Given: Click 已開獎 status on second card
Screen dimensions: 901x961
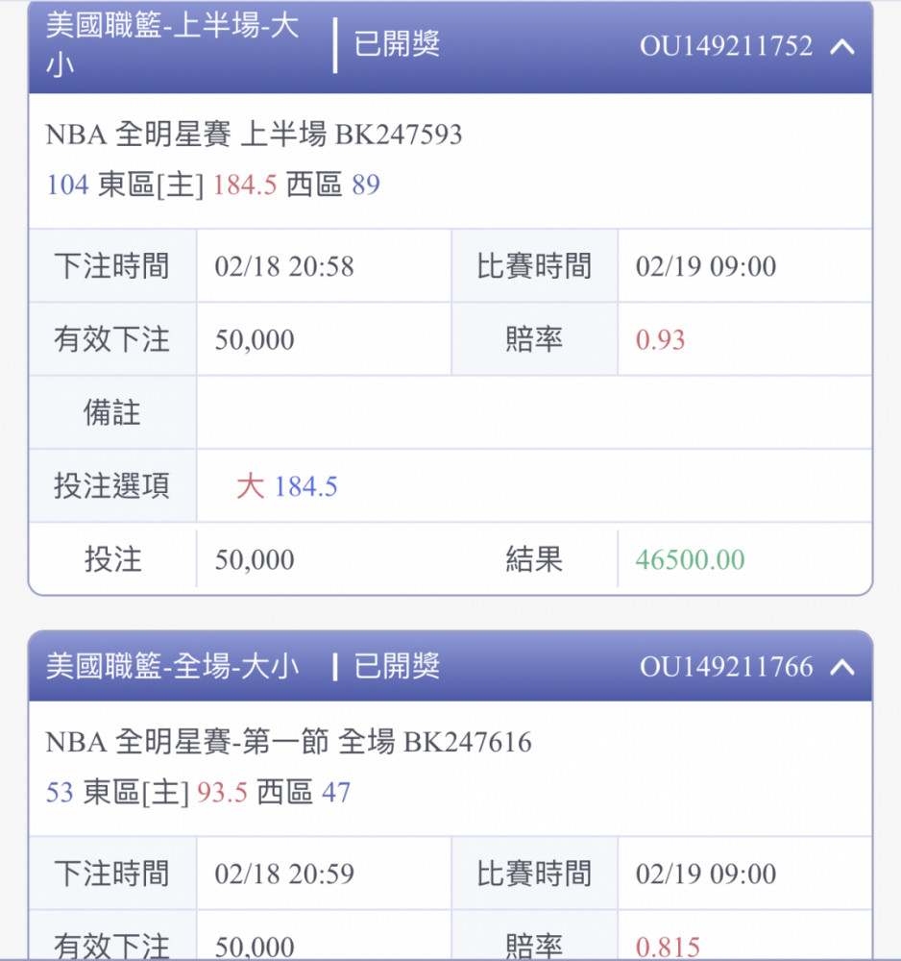Looking at the screenshot, I should (397, 666).
